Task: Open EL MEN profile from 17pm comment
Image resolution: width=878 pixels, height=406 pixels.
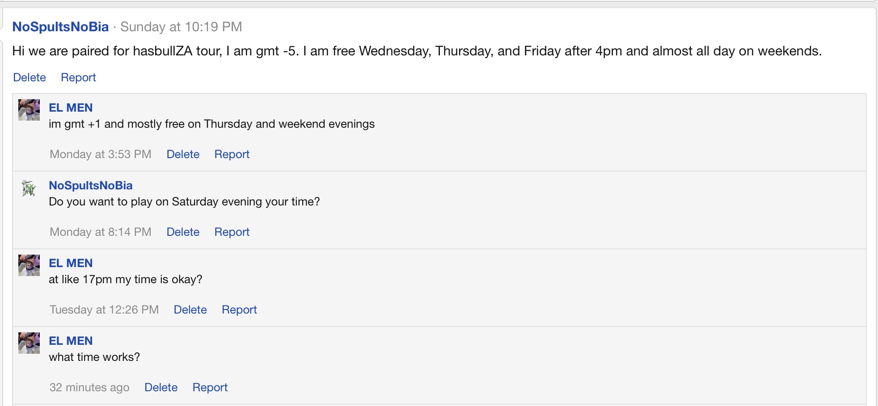Action: point(71,263)
